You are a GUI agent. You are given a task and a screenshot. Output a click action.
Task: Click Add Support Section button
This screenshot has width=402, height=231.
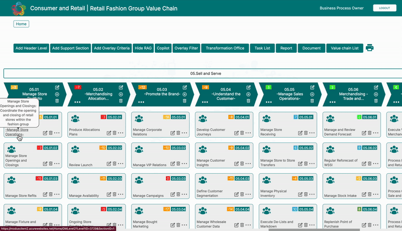(x=70, y=48)
